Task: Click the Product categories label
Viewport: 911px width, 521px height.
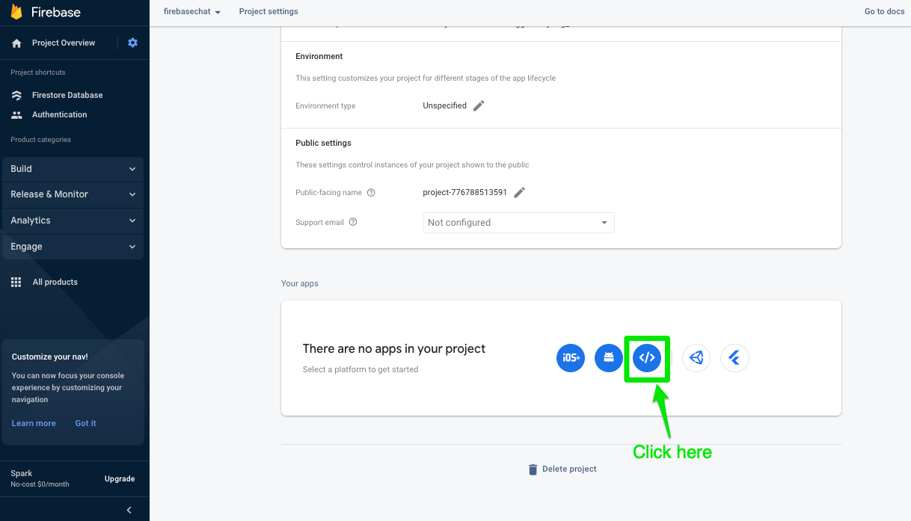Action: [41, 140]
